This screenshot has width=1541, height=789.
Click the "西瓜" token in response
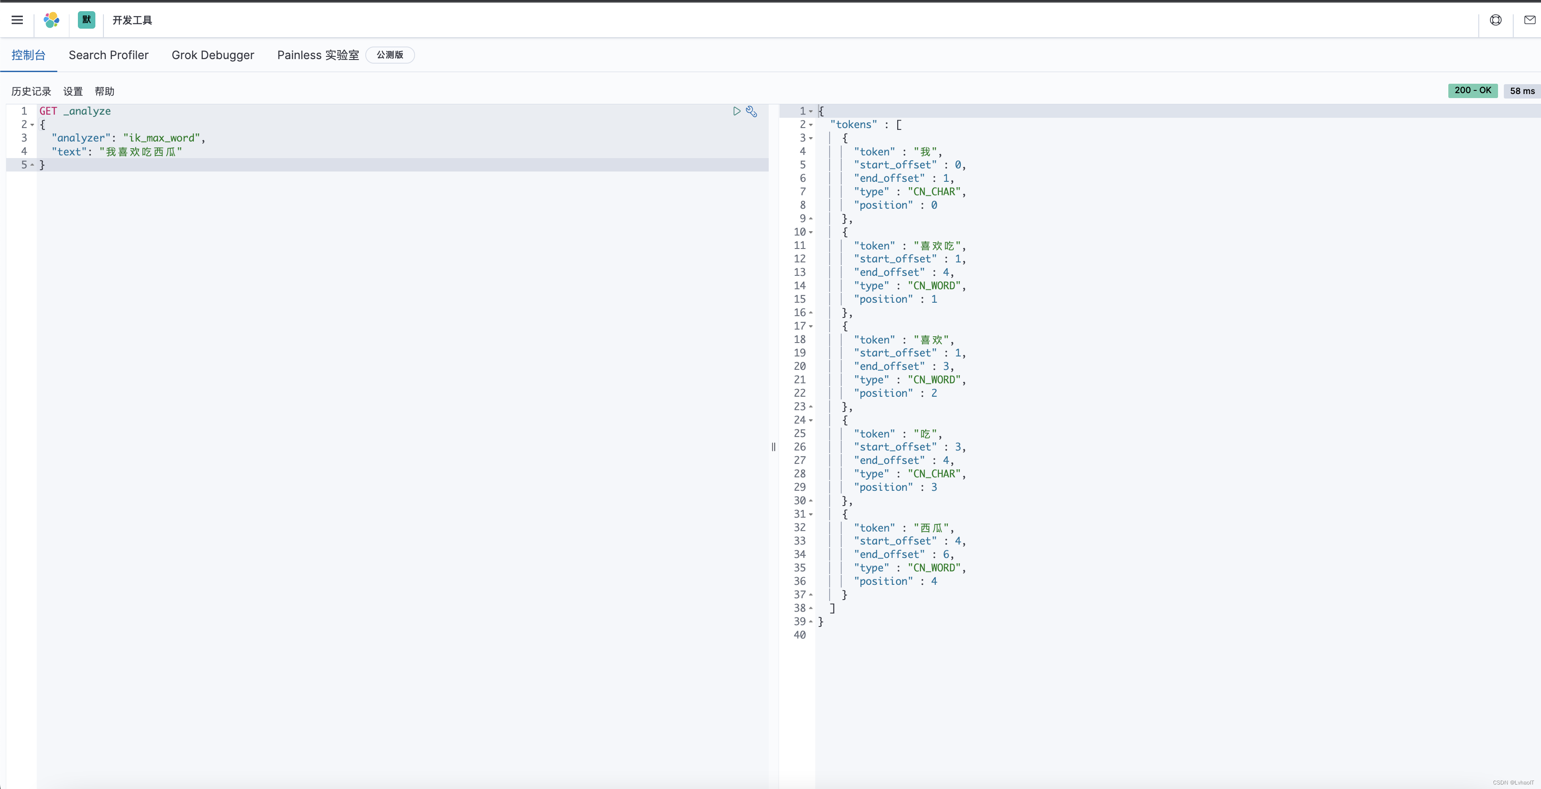click(x=931, y=528)
